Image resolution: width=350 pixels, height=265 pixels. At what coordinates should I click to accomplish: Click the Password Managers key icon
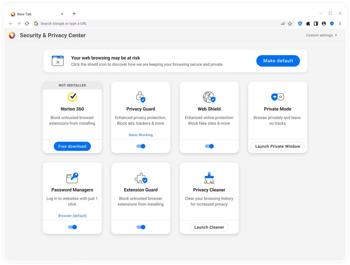[x=72, y=178]
